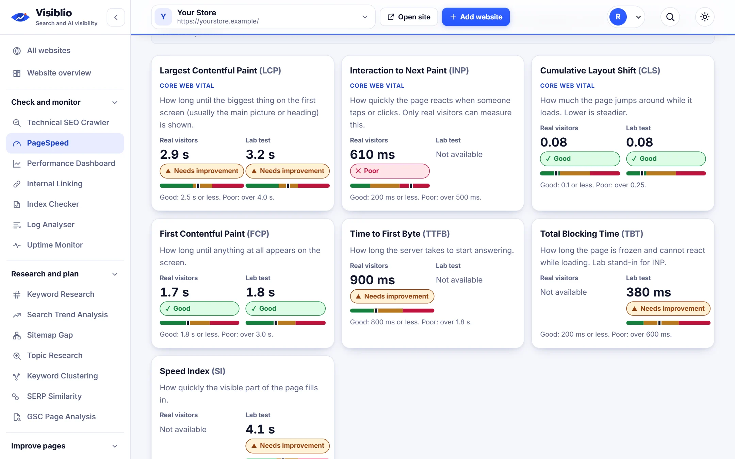Click the Website overview grid icon

point(17,73)
